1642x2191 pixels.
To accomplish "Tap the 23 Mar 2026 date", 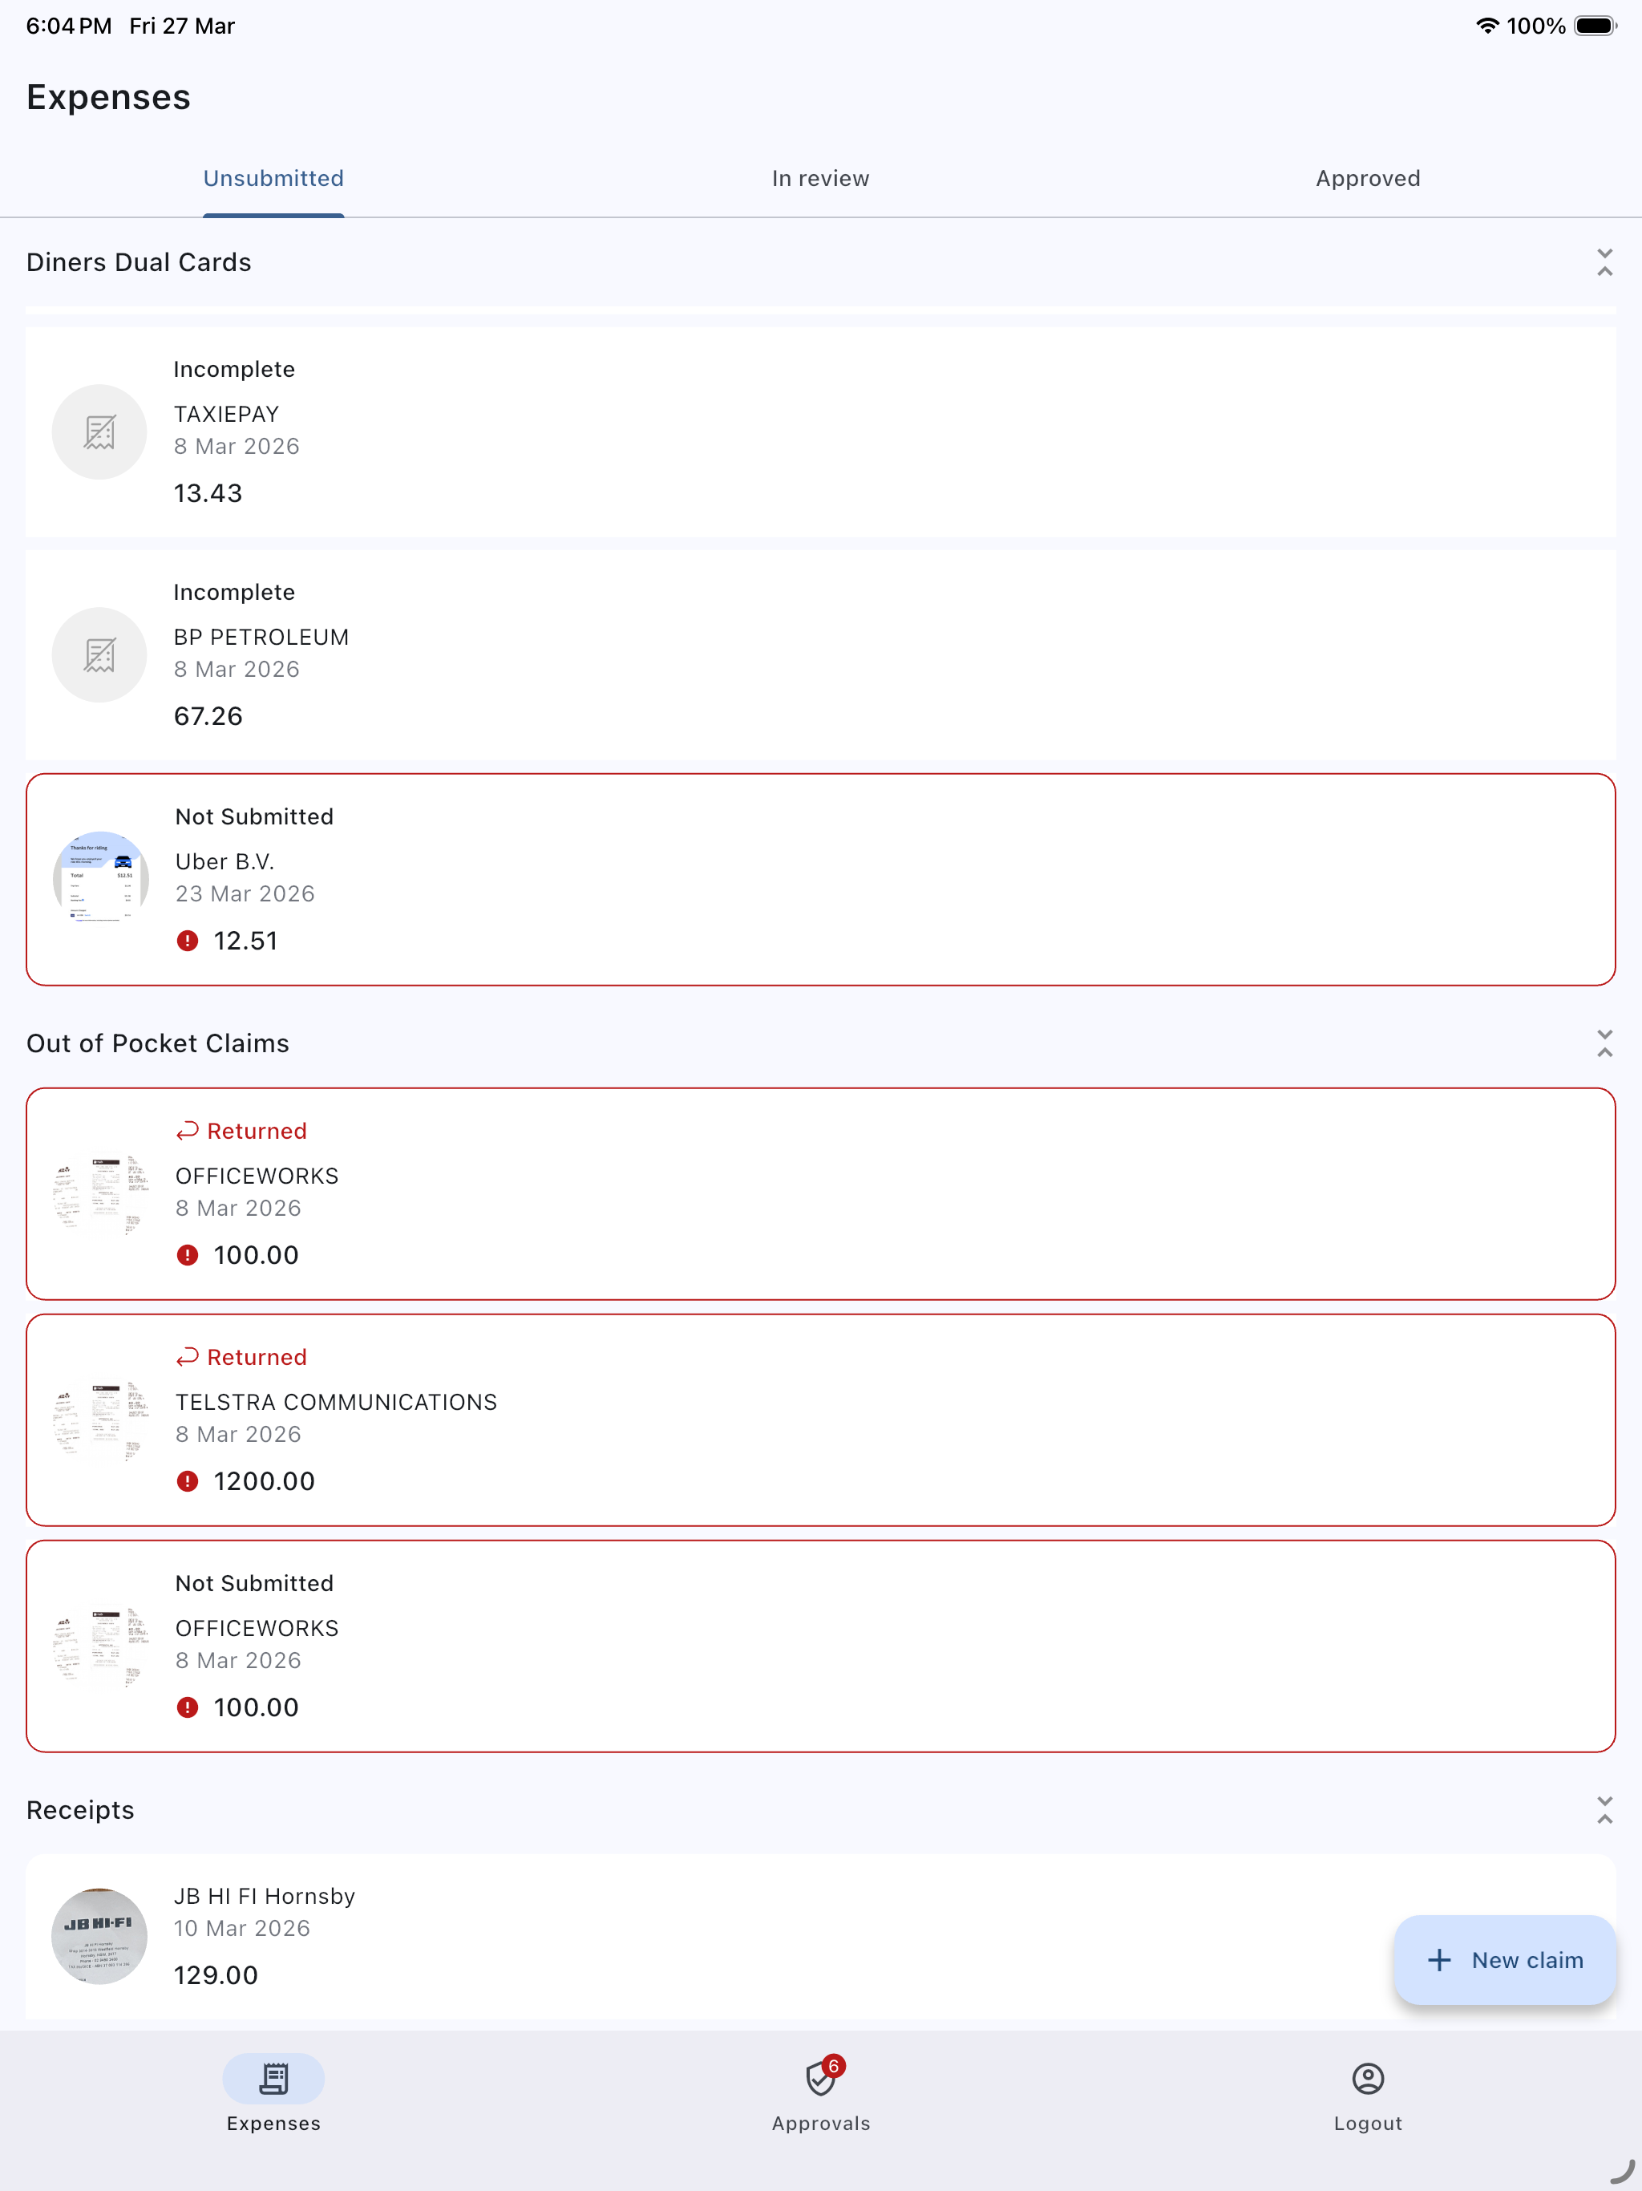I will point(245,893).
